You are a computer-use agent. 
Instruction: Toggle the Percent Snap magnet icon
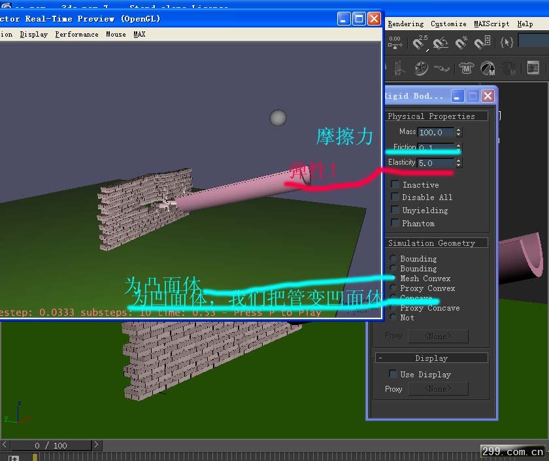tap(461, 43)
